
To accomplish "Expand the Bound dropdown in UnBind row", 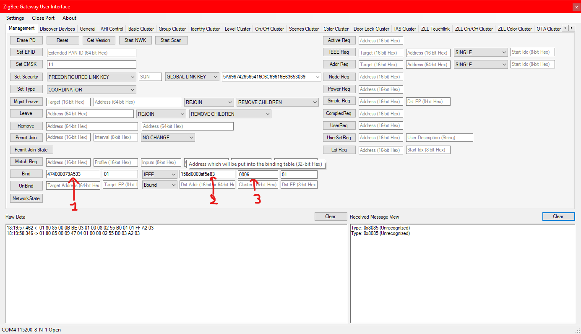I will click(173, 185).
